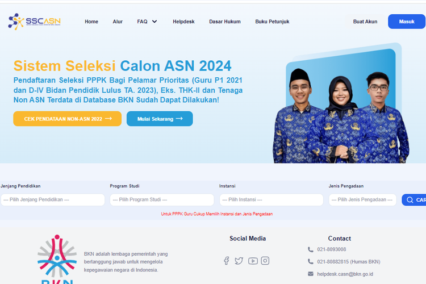The height and width of the screenshot is (284, 426).
Task: Open the Pilih Program Studi dropdown
Action: (162, 199)
